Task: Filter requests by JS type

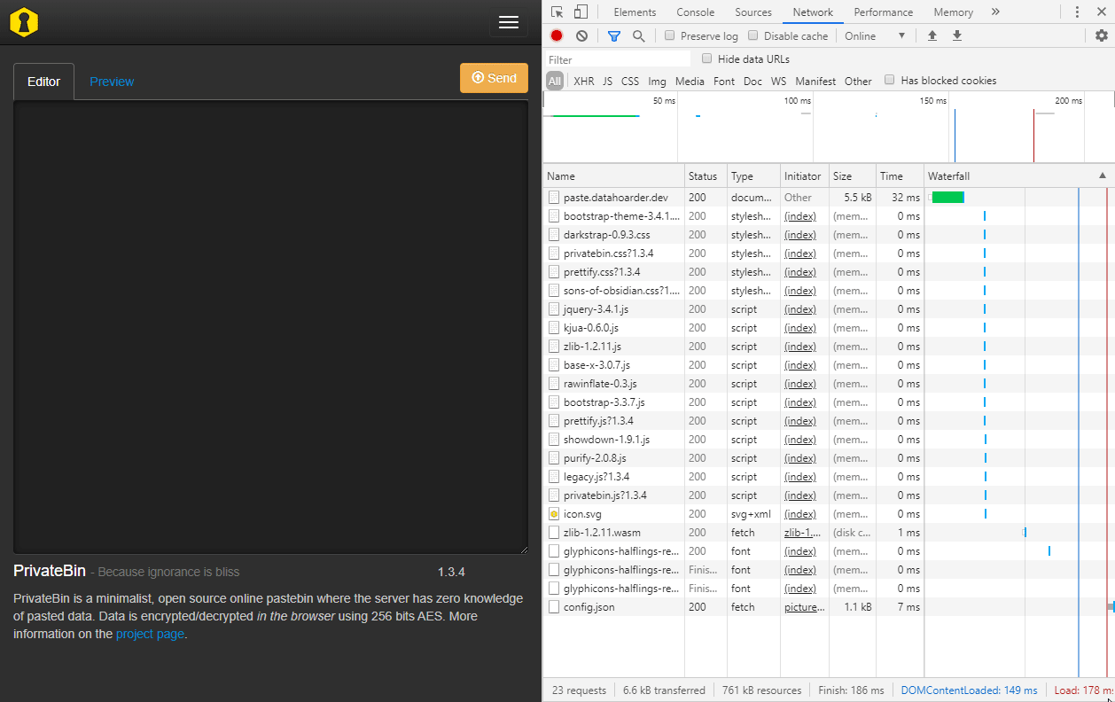Action: (x=607, y=81)
